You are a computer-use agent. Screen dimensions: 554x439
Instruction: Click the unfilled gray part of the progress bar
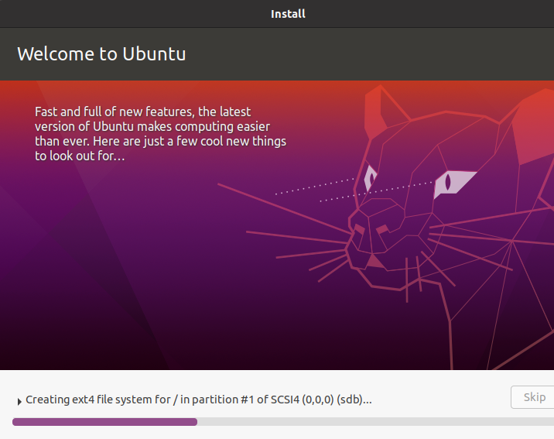tap(371, 422)
